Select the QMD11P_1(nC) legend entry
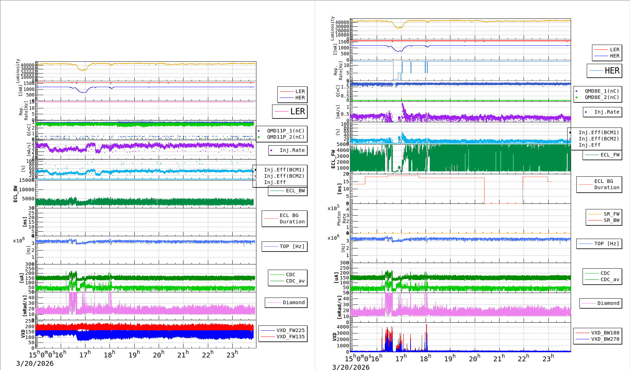Viewport: 630px width, 370px height. [285, 131]
